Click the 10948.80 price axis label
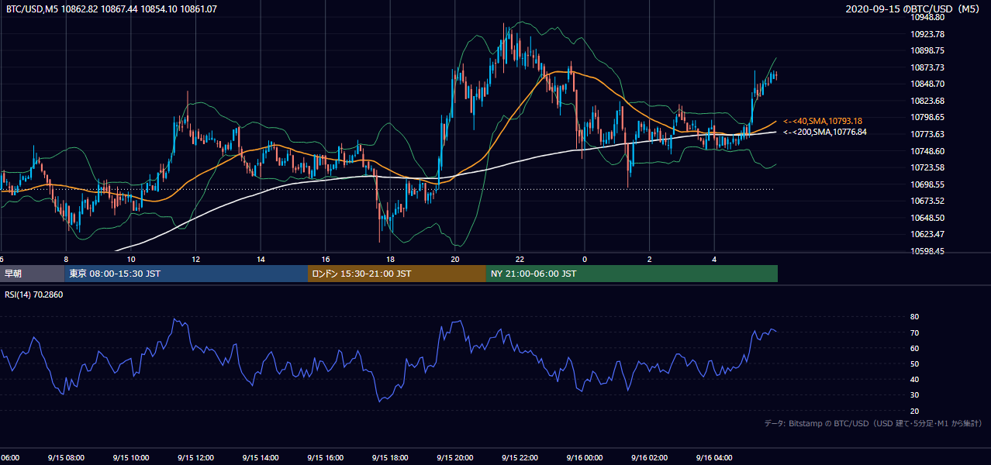This screenshot has width=991, height=465. point(928,17)
